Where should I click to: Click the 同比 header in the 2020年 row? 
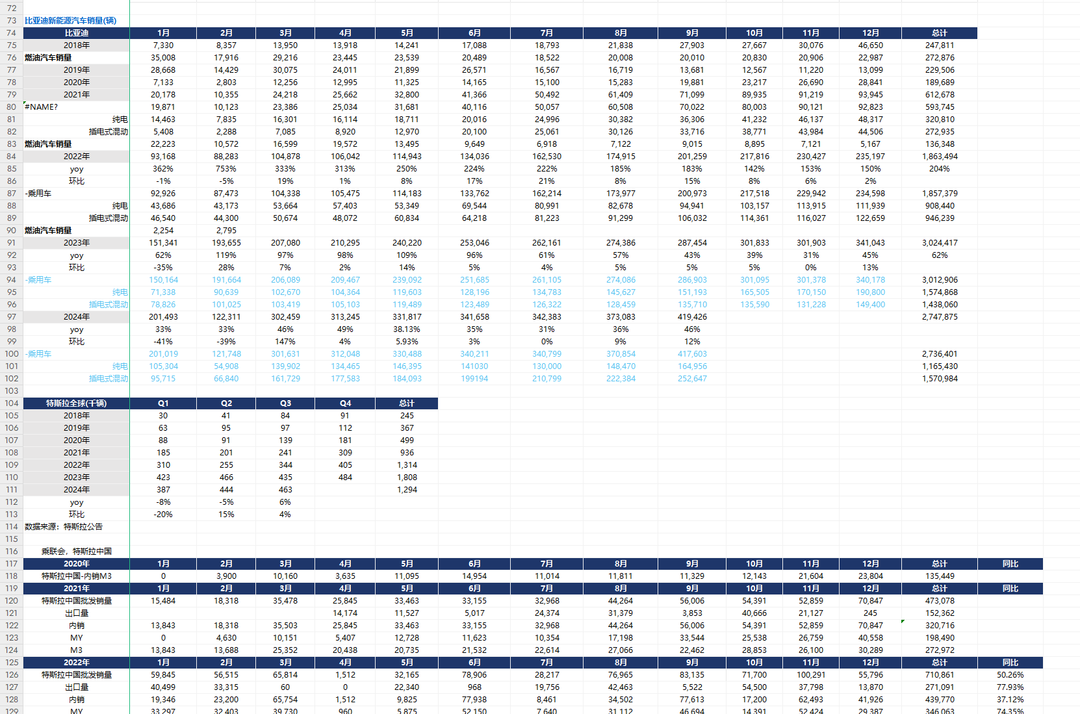pyautogui.click(x=1010, y=564)
